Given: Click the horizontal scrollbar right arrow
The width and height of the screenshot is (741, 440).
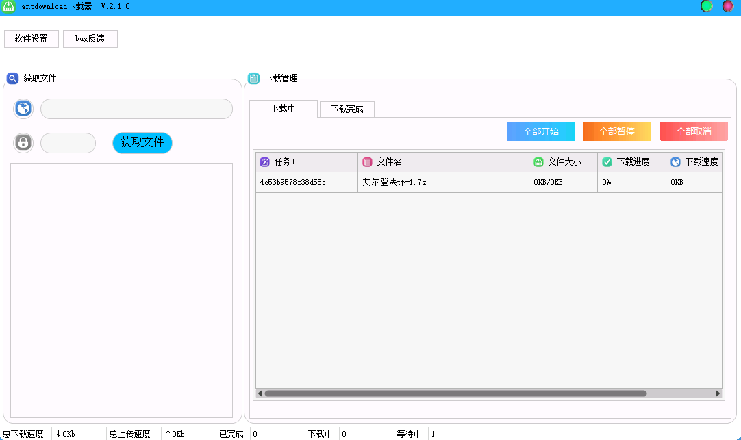Looking at the screenshot, I should (x=718, y=393).
